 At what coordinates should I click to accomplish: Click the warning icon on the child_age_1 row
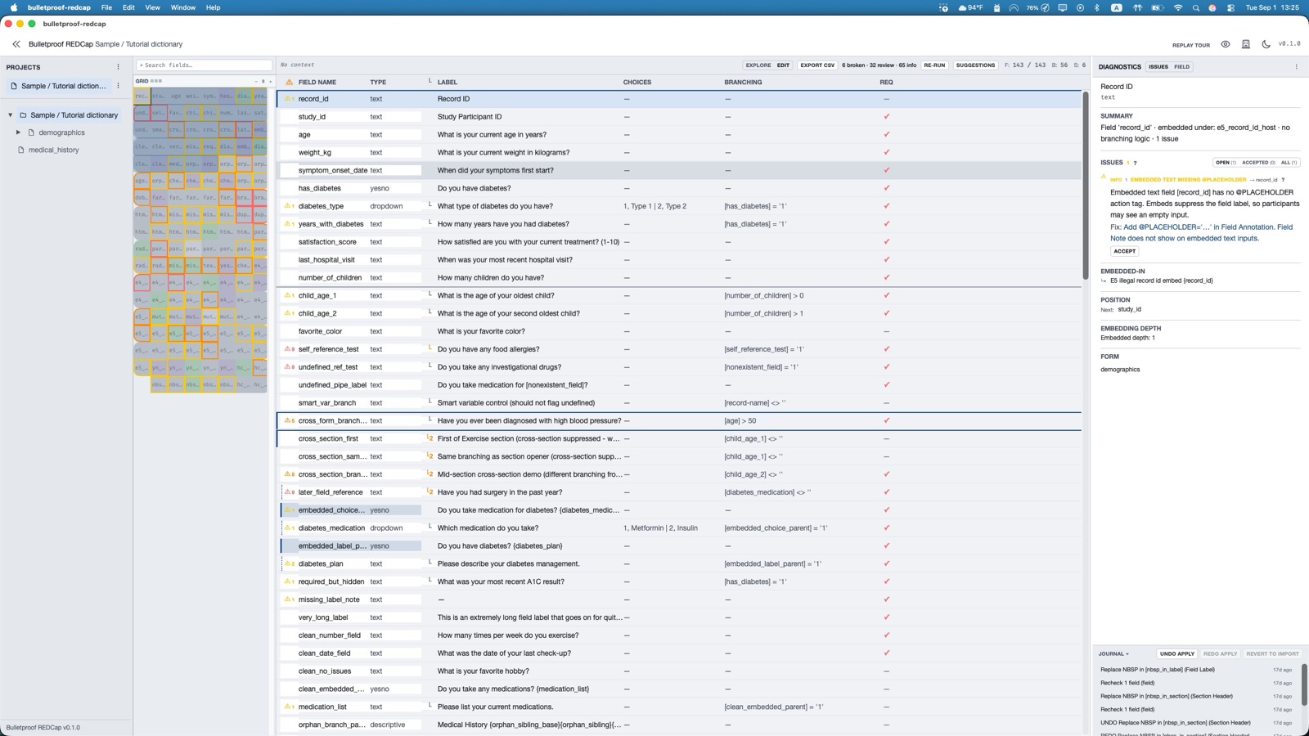pyautogui.click(x=288, y=295)
